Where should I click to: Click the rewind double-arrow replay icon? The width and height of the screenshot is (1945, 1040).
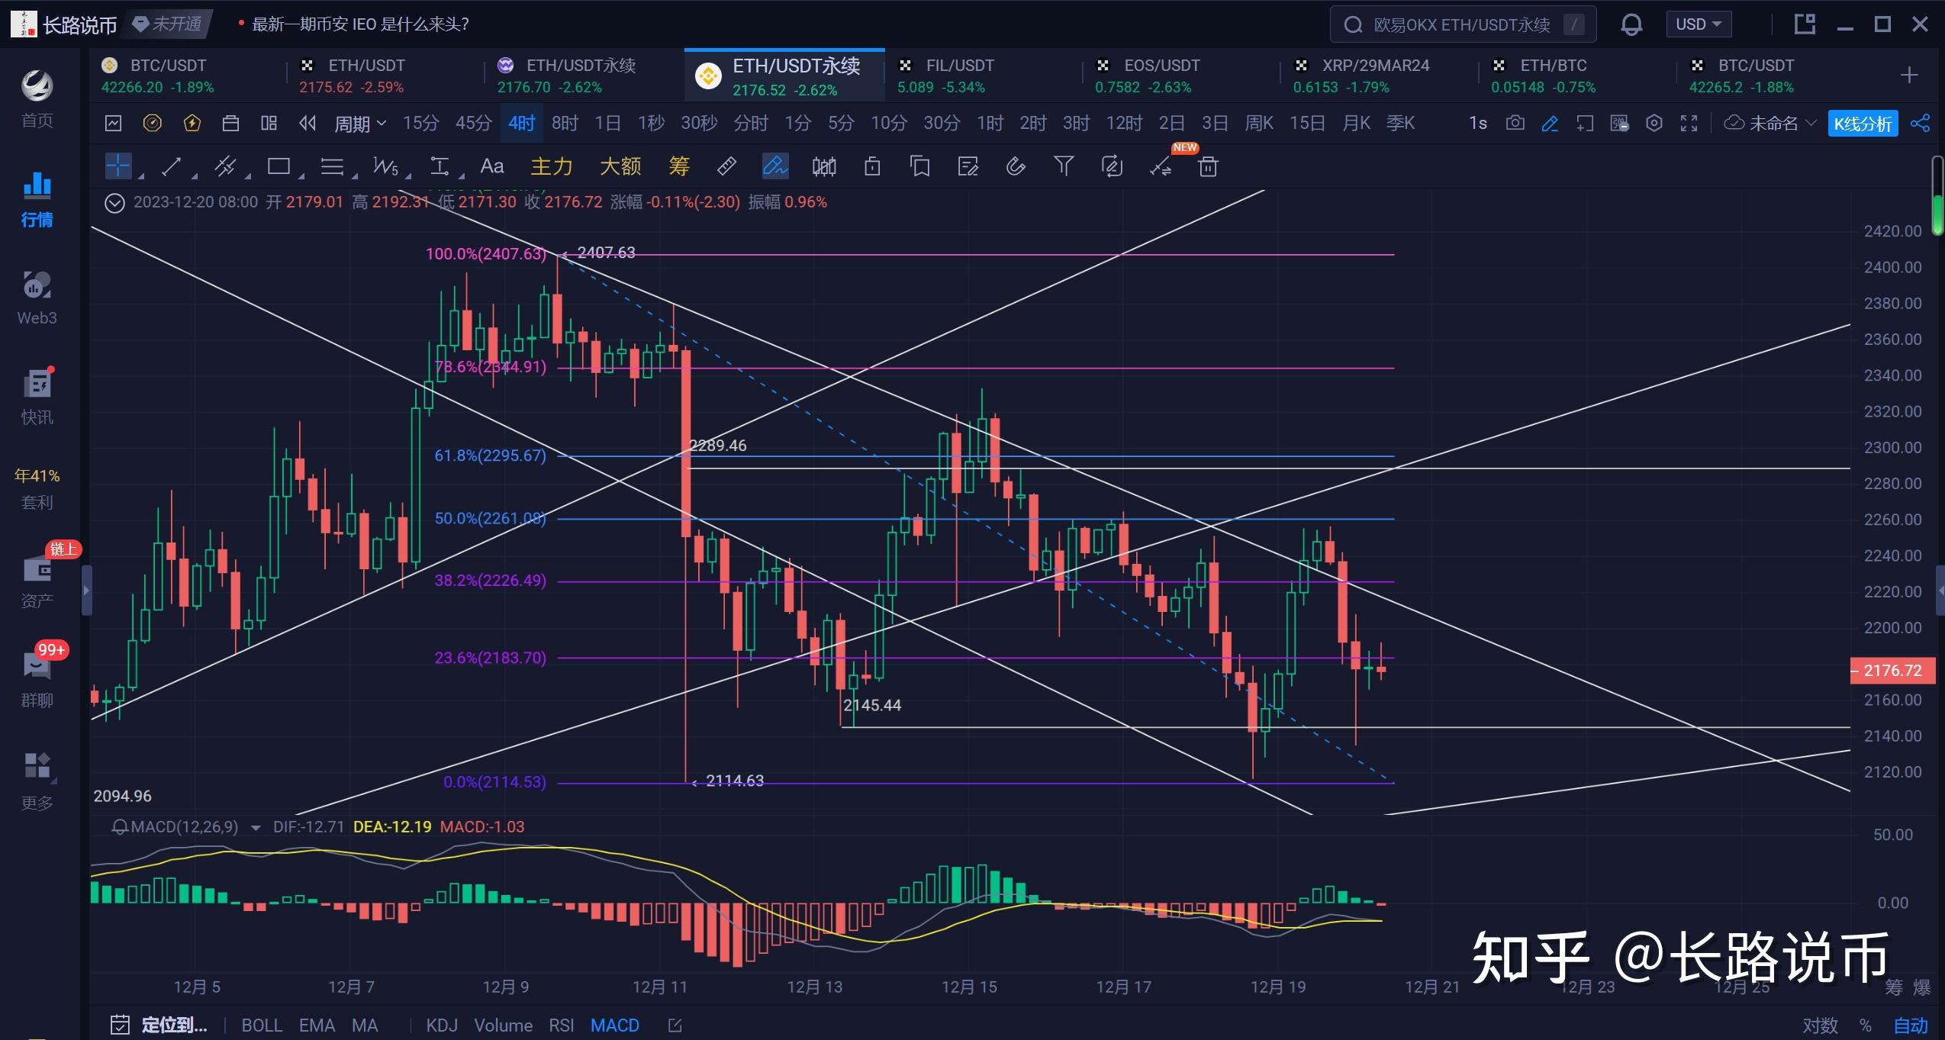click(308, 123)
